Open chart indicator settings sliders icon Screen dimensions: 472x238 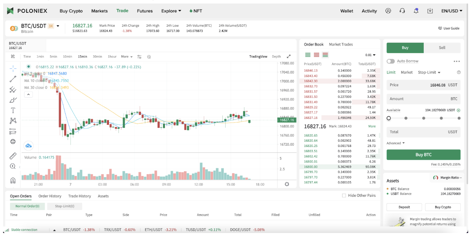tap(139, 56)
